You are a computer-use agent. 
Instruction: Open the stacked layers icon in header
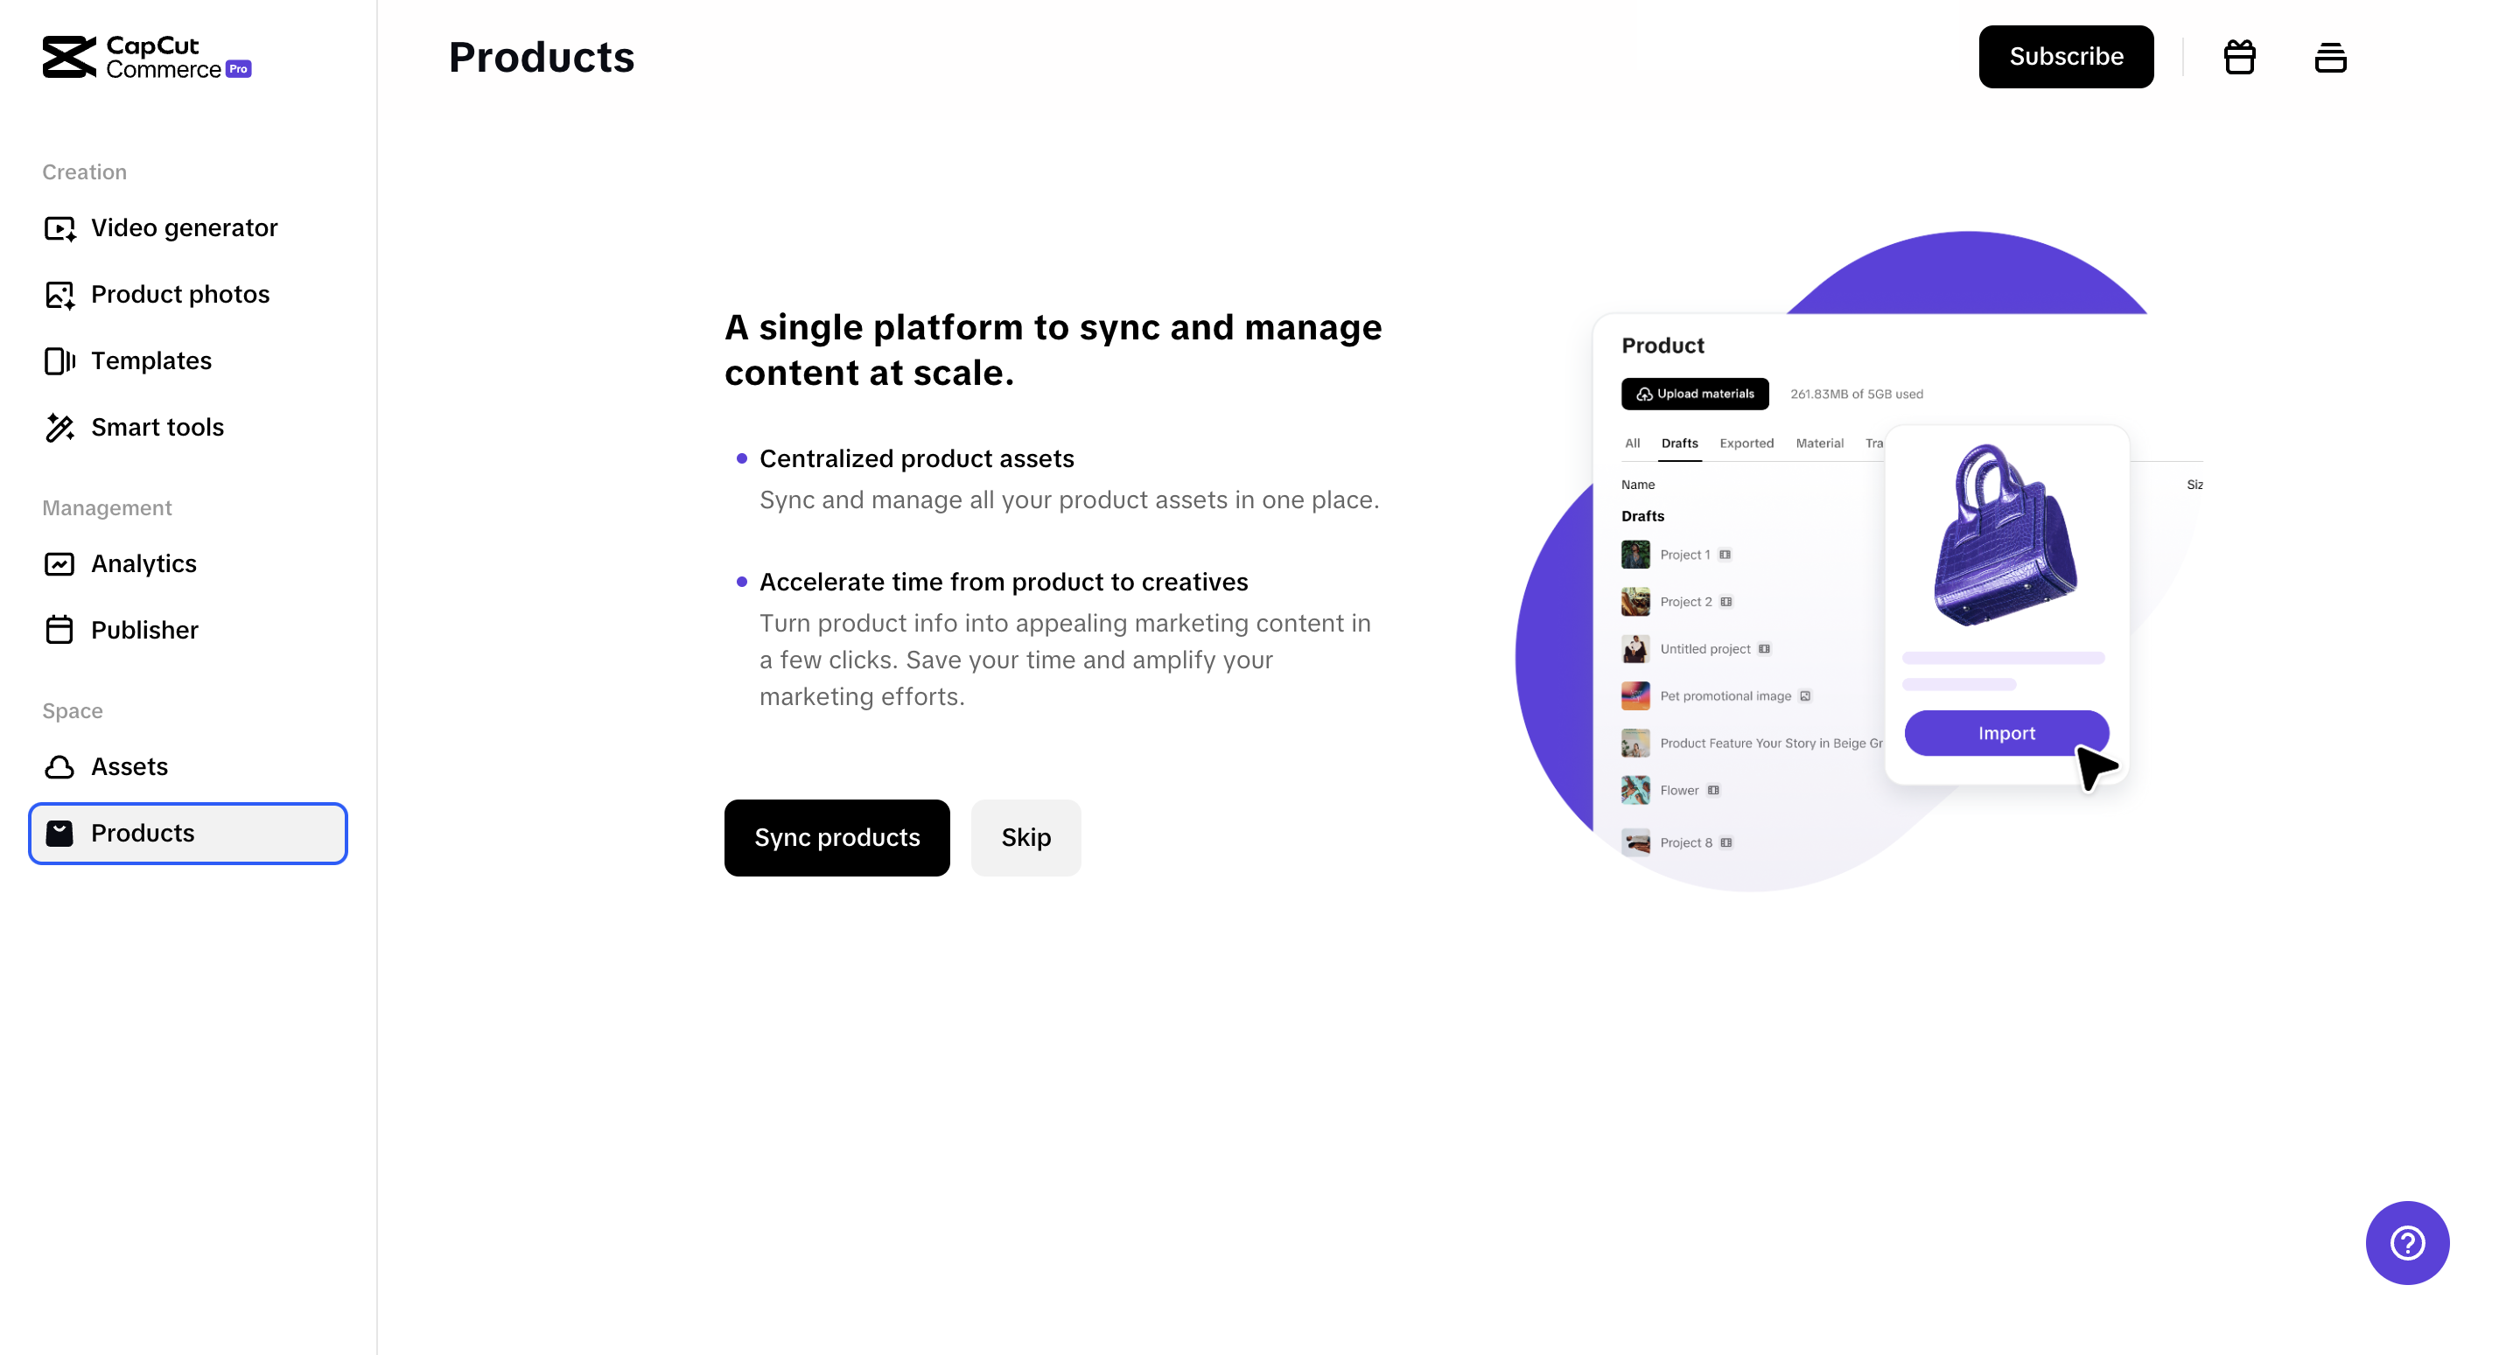pyautogui.click(x=2330, y=57)
